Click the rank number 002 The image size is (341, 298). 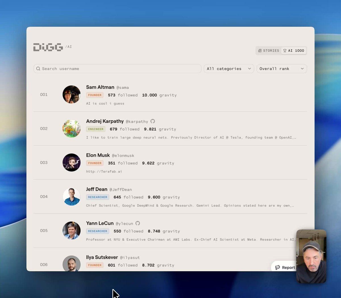coord(44,128)
